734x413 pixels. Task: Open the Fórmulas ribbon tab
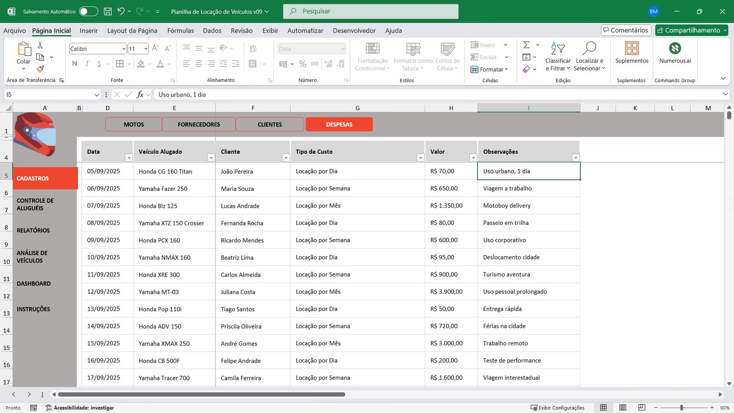click(x=180, y=31)
